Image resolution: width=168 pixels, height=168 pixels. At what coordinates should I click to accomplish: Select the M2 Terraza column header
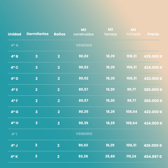[110, 32]
